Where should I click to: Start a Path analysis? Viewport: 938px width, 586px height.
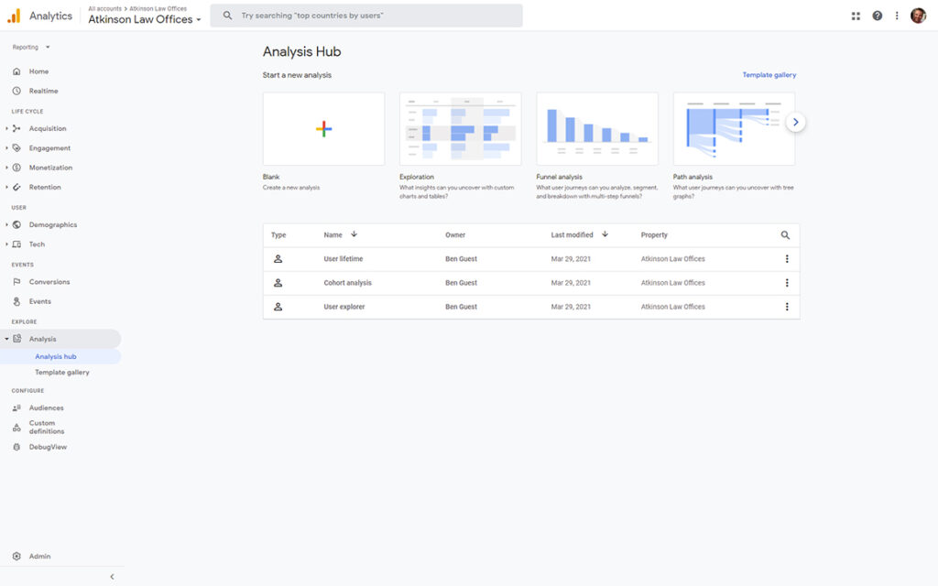pos(734,128)
